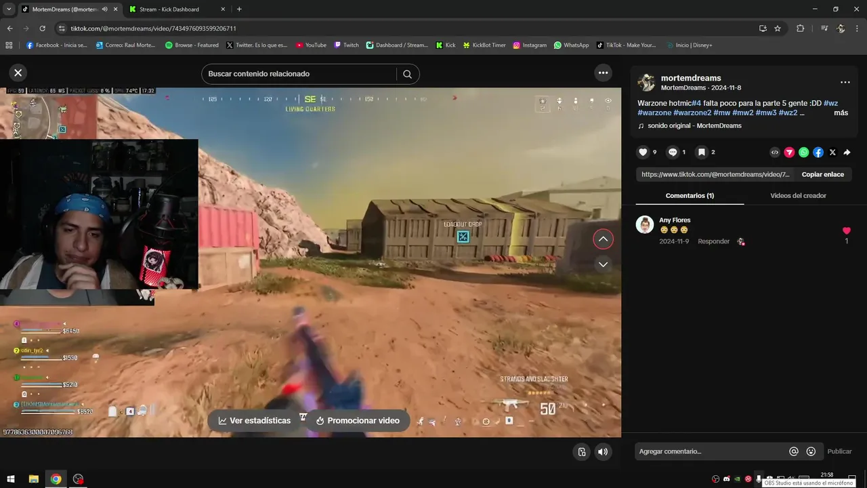The image size is (867, 488).
Task: Open Twitch bookmark
Action: (346, 45)
